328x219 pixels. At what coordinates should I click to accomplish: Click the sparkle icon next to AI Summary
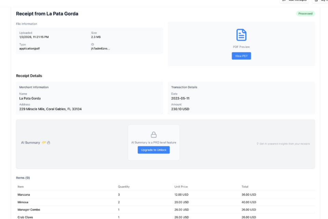tap(44, 143)
